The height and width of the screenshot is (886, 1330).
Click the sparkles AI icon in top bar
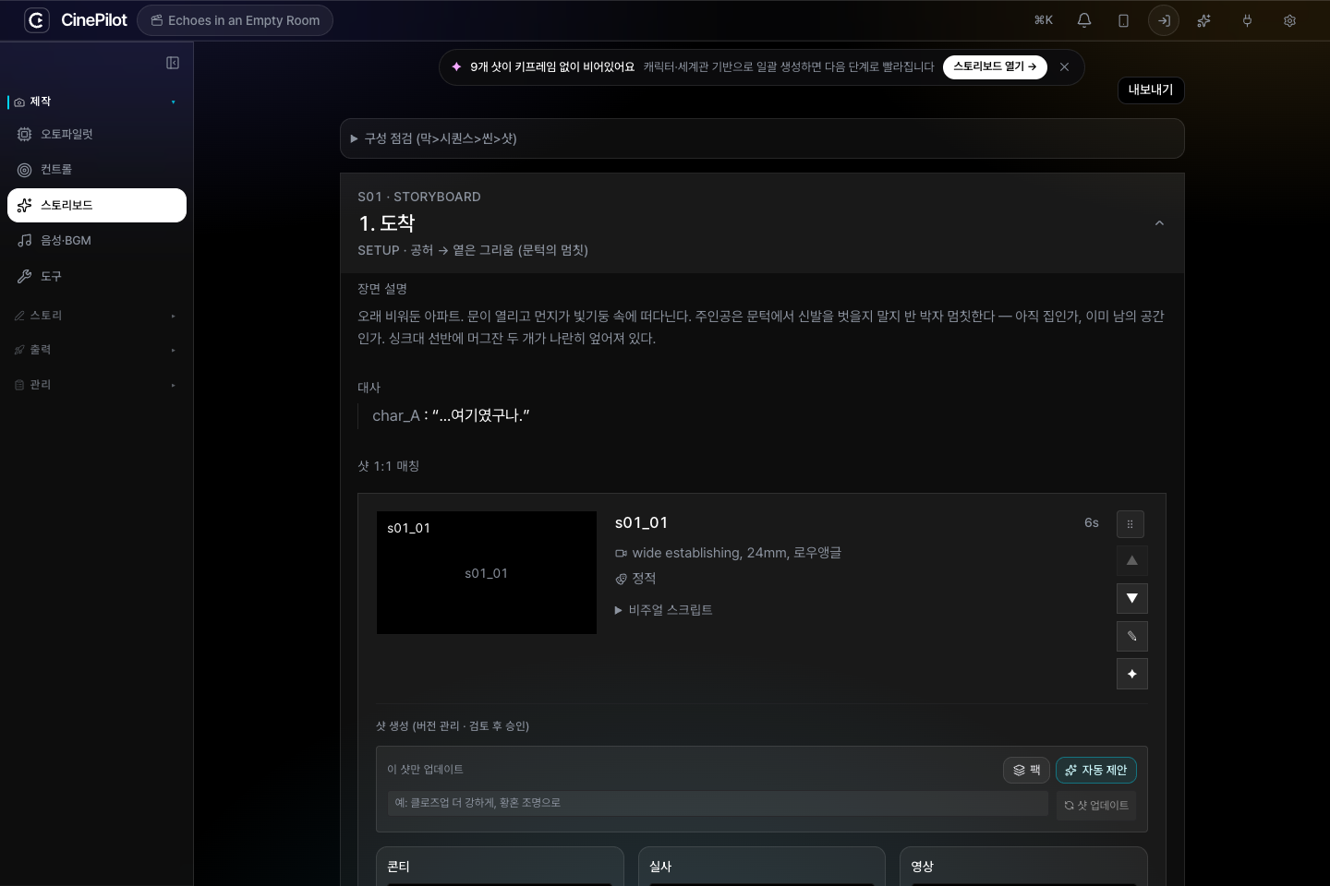click(x=1203, y=20)
